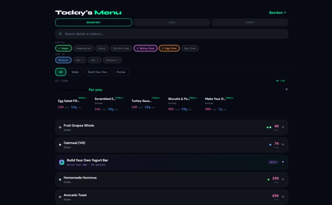
Task: Toggle the Vegan dietary filter
Action: [x=63, y=48]
